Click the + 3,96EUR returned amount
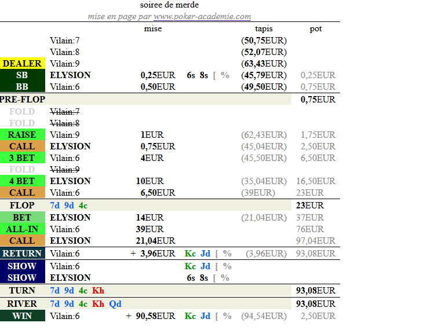This screenshot has width=438, height=330. click(153, 253)
